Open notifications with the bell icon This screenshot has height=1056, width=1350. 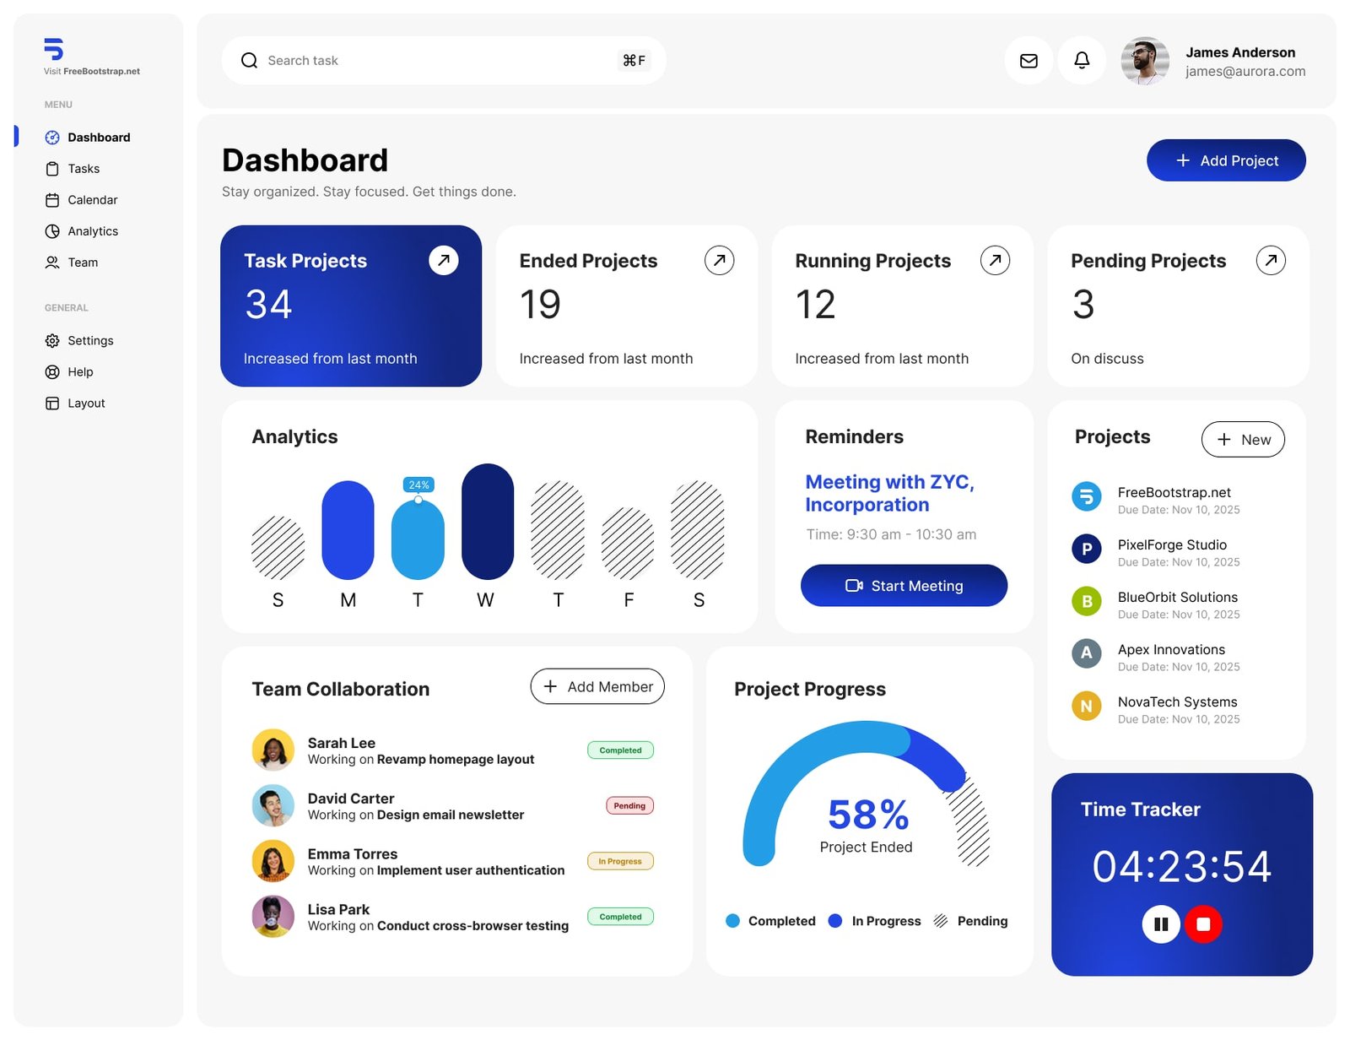1081,61
